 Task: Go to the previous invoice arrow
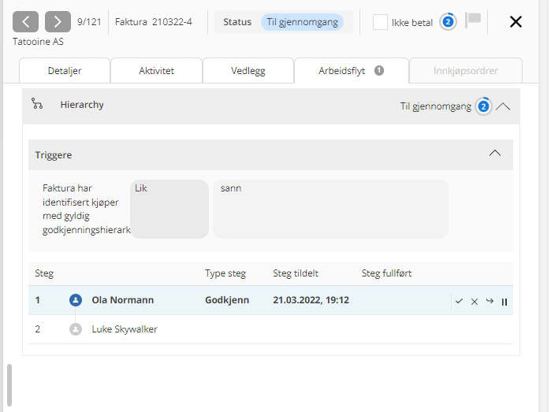[26, 22]
